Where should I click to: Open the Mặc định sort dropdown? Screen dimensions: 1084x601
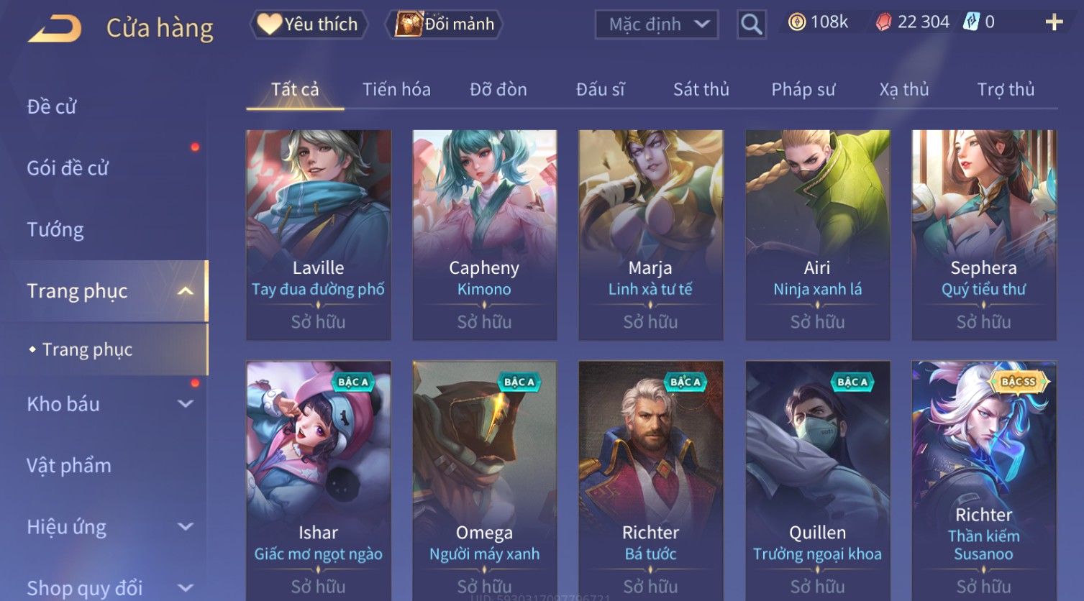657,24
